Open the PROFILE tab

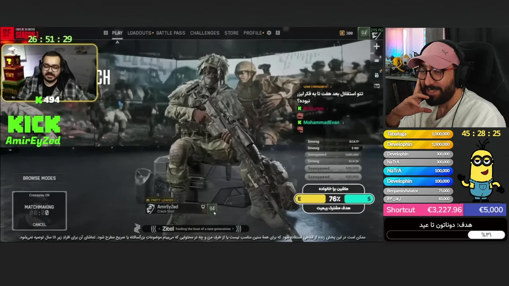coord(253,33)
